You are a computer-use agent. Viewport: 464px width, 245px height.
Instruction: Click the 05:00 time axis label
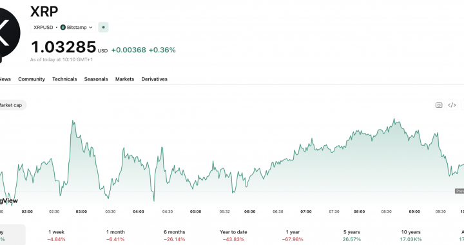[x=196, y=211]
